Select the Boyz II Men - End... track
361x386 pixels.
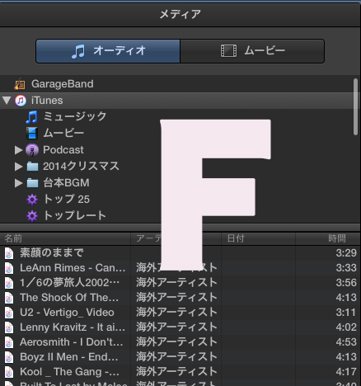tap(69, 357)
